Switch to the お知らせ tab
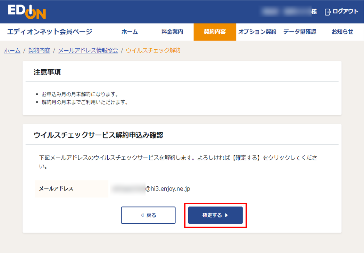Image resolution: width=364 pixels, height=253 pixels. pos(342,32)
